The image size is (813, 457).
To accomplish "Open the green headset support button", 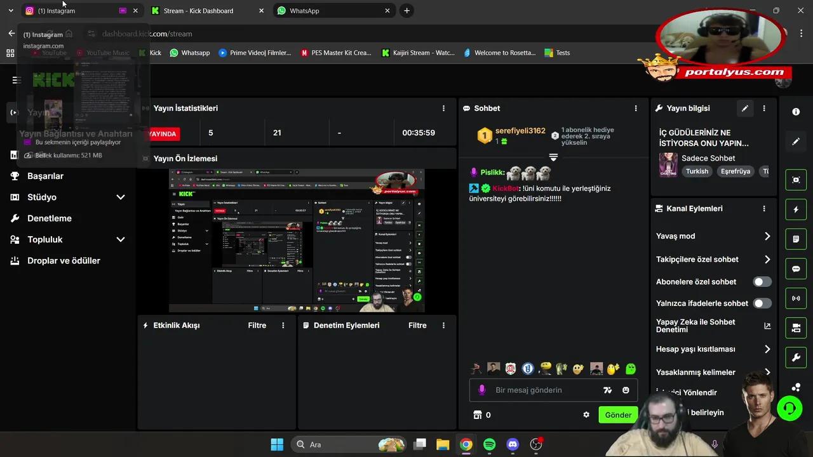I will pyautogui.click(x=789, y=408).
